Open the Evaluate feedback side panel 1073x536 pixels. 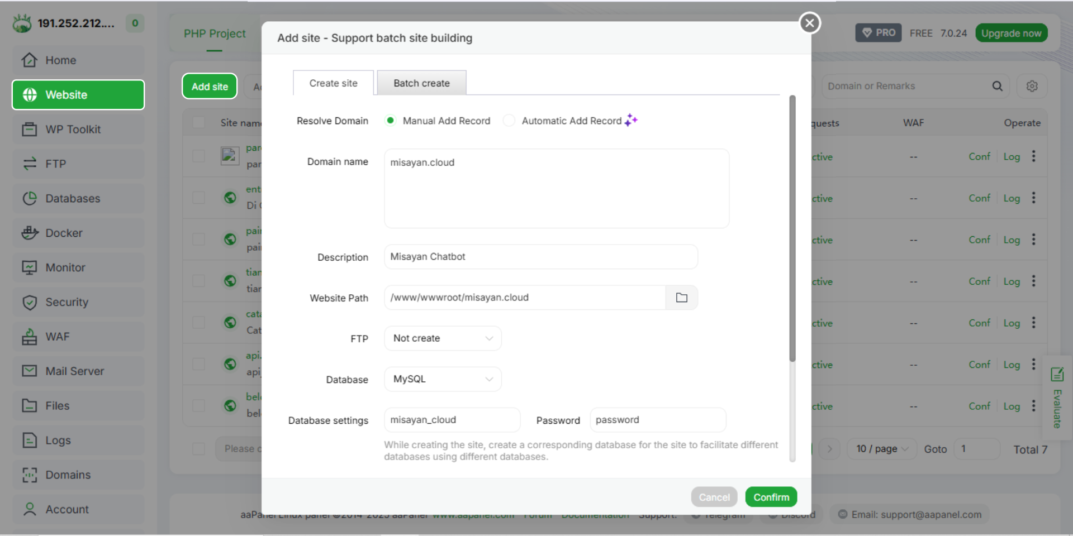(1057, 398)
